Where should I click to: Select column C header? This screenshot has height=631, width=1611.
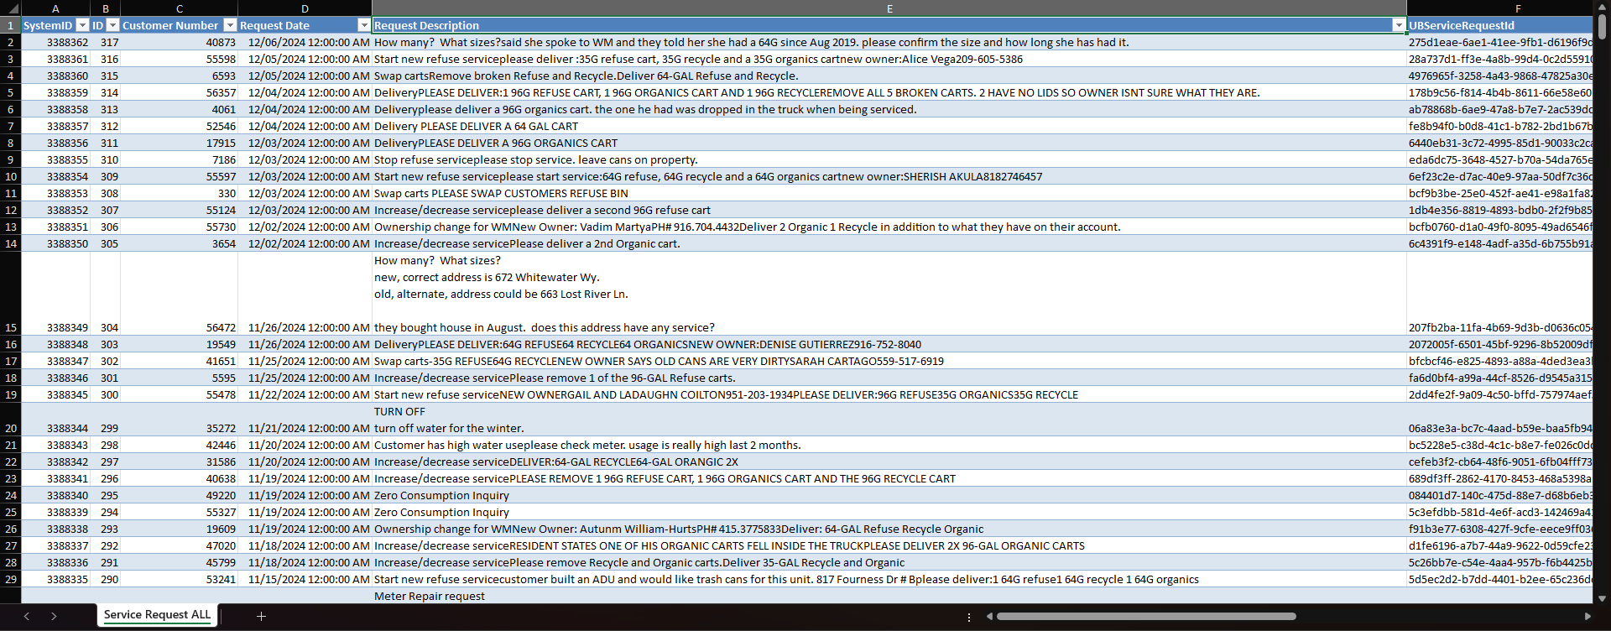(x=180, y=8)
